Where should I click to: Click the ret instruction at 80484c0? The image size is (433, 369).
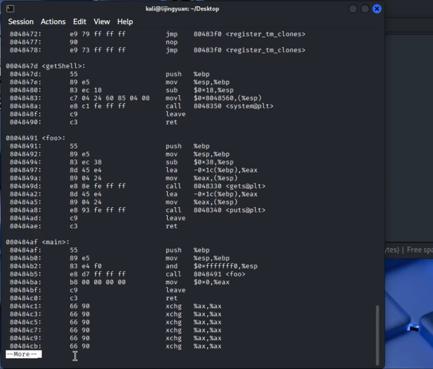click(172, 298)
